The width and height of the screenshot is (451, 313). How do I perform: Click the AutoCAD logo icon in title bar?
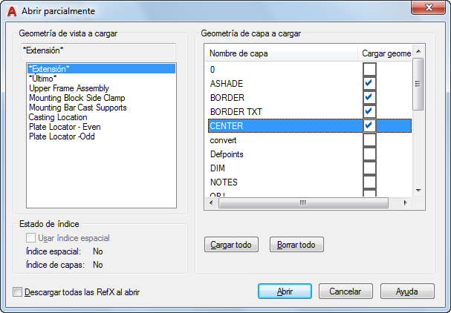12,11
